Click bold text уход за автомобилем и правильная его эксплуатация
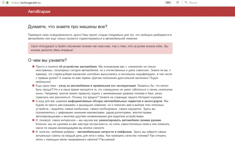Image resolution: width=235 pixels, height=143 pixels. coord(97,86)
